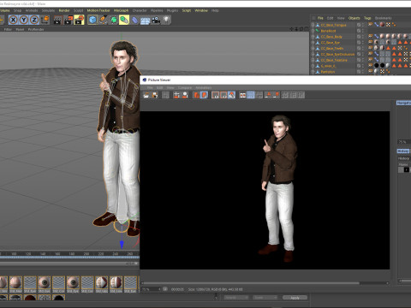Click the Apply button

pyautogui.click(x=295, y=298)
